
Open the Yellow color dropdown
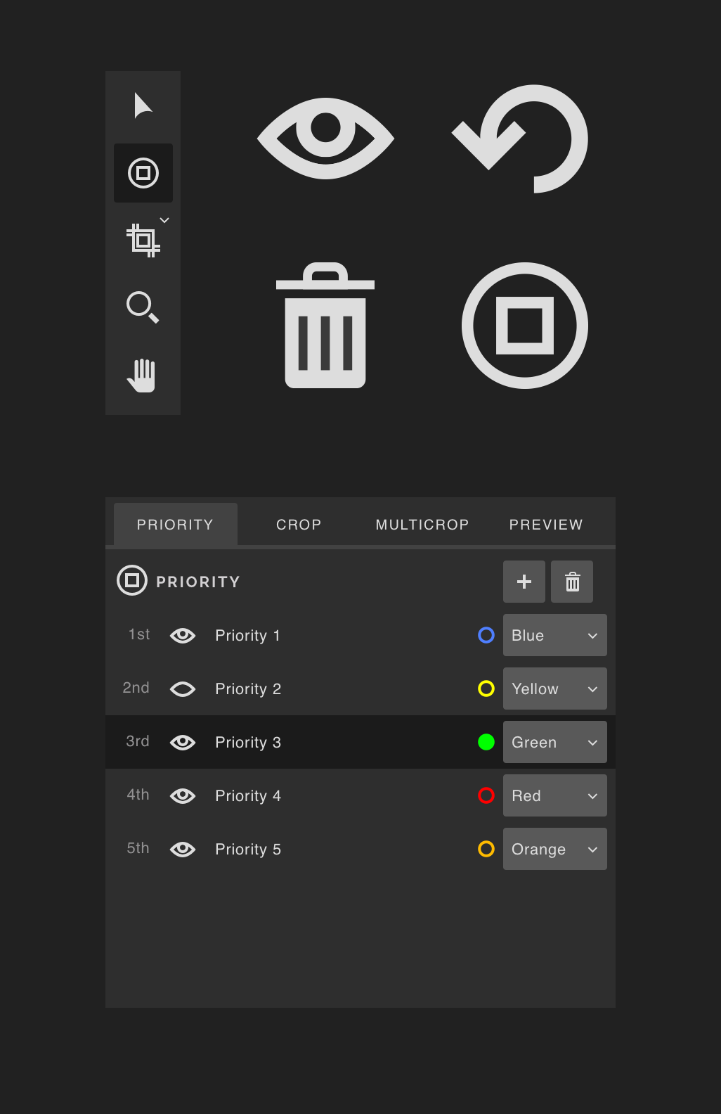tap(555, 689)
